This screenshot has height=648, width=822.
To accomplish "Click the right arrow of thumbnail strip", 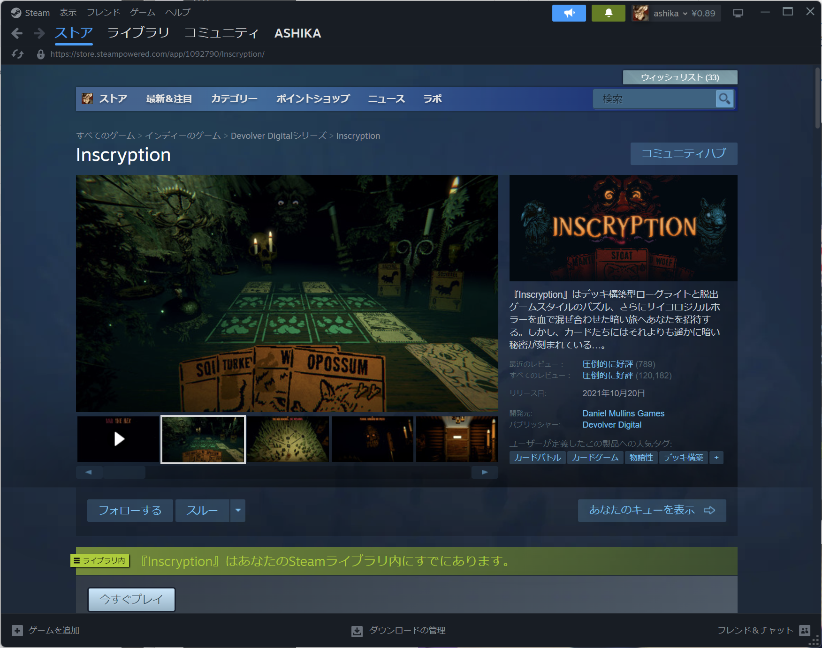I will [x=485, y=472].
